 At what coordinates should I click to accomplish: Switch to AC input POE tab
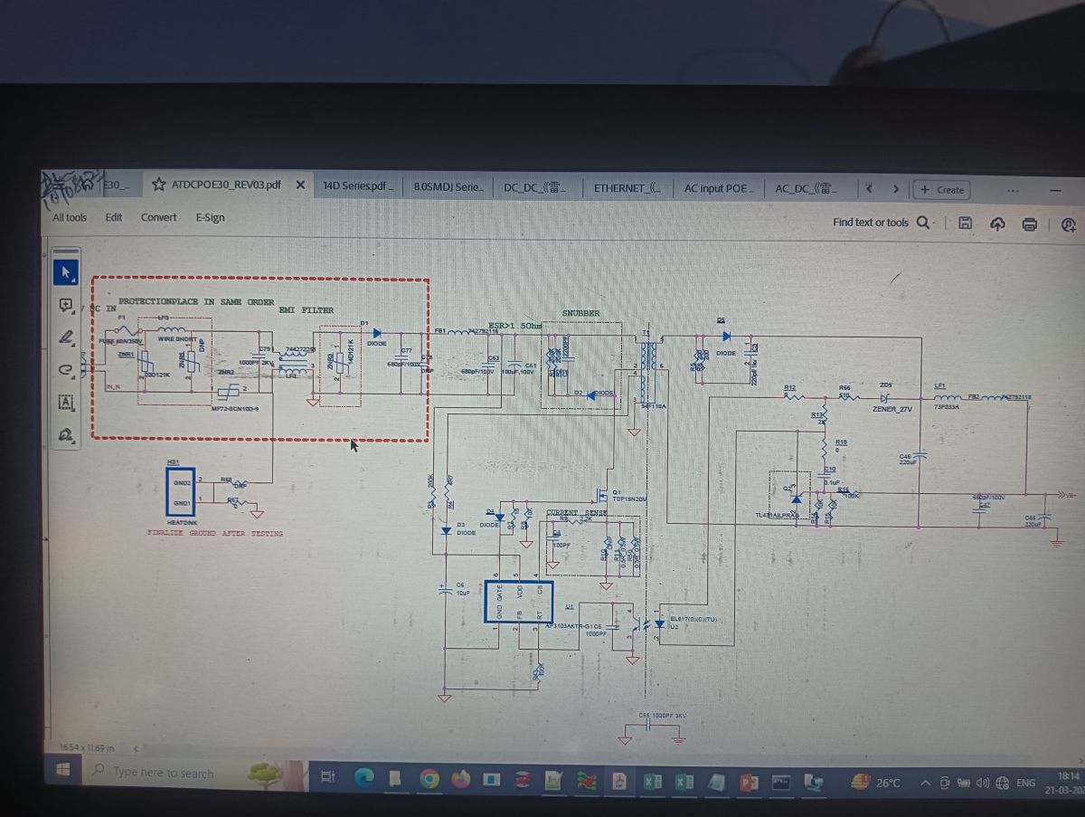(x=720, y=188)
